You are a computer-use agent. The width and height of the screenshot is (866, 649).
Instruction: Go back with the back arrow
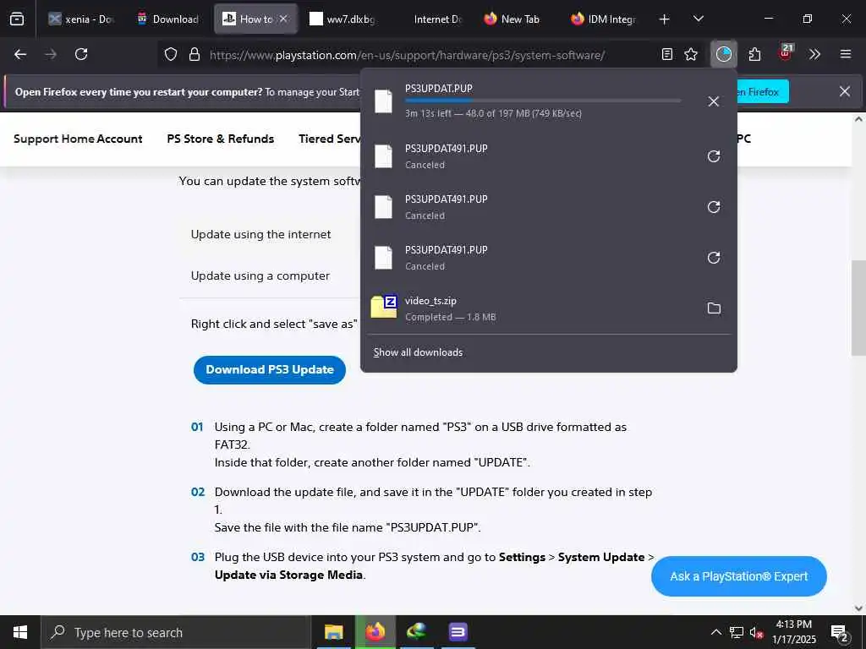pos(20,54)
